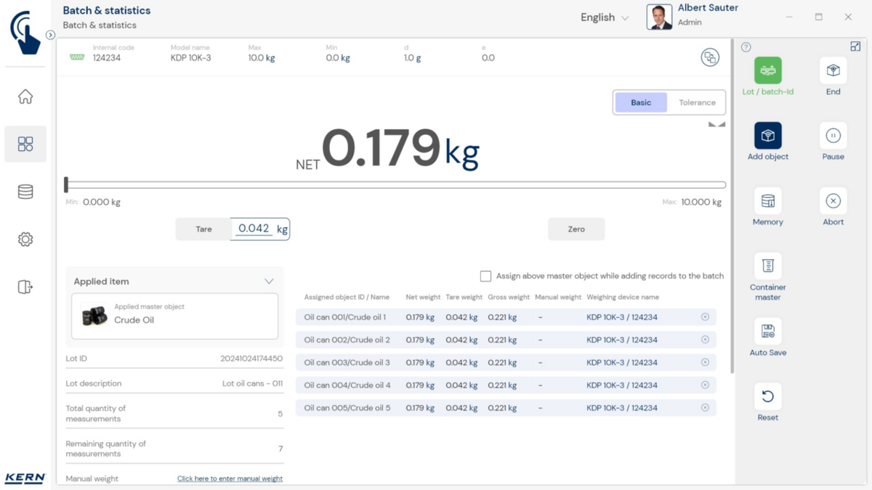The image size is (872, 490).
Task: Select the Basic display mode
Action: click(641, 102)
